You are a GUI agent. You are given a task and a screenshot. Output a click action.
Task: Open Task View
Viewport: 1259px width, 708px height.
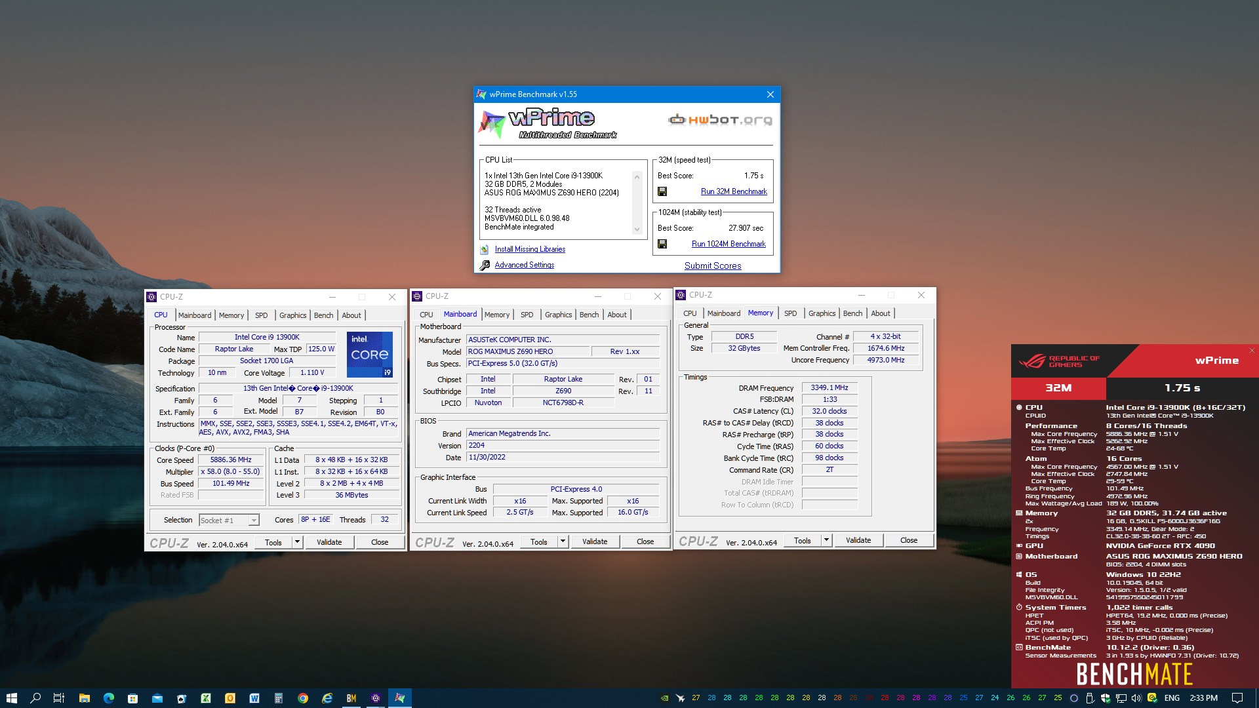[x=59, y=698]
